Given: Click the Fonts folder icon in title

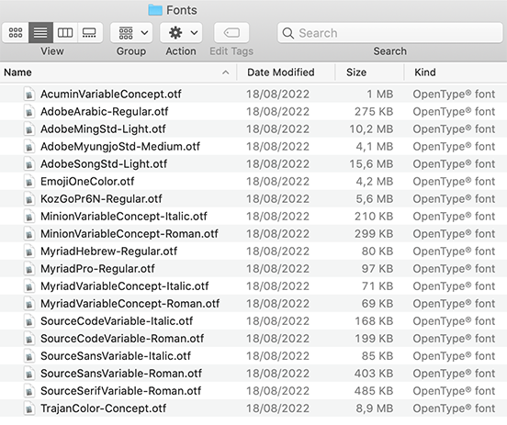Looking at the screenshot, I should pyautogui.click(x=155, y=10).
